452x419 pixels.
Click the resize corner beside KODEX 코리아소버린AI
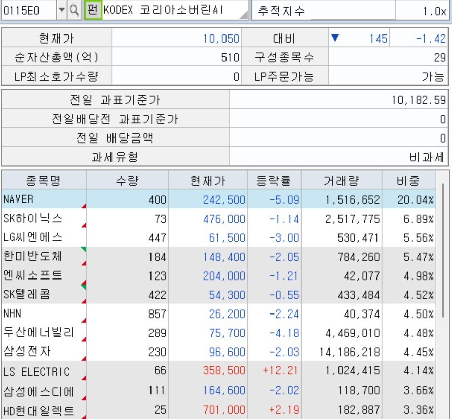[244, 15]
